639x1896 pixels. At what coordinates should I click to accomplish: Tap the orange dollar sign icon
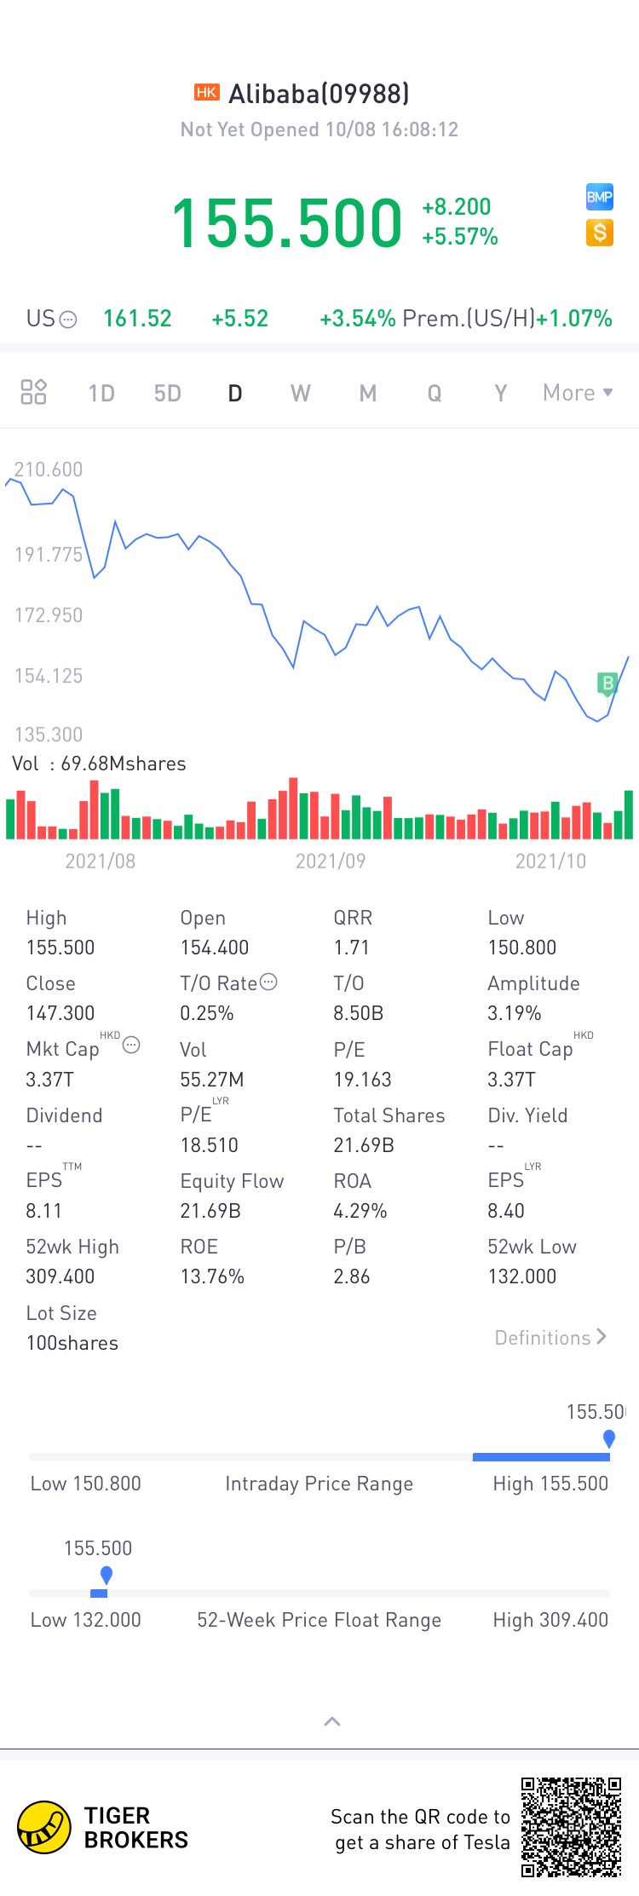(599, 232)
